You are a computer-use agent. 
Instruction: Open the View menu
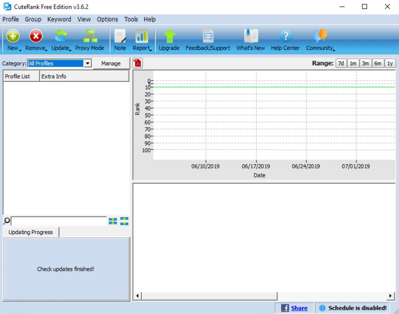(x=84, y=20)
